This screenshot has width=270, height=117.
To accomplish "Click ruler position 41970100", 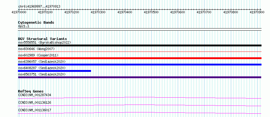I will [46, 12].
